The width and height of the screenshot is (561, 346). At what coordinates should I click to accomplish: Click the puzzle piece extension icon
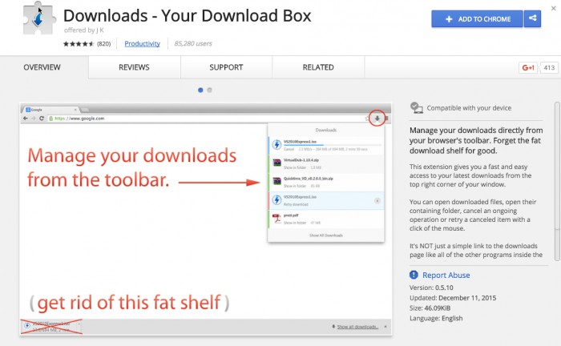pyautogui.click(x=39, y=20)
